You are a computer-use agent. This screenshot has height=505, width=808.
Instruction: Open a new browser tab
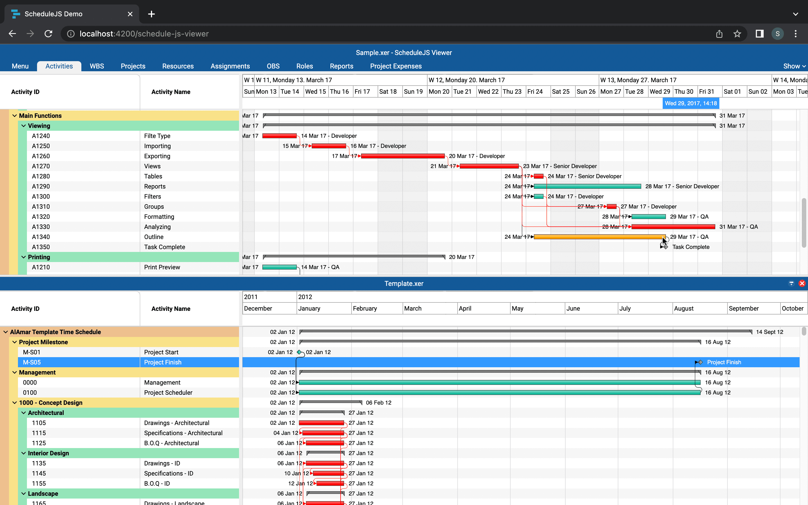coord(151,14)
